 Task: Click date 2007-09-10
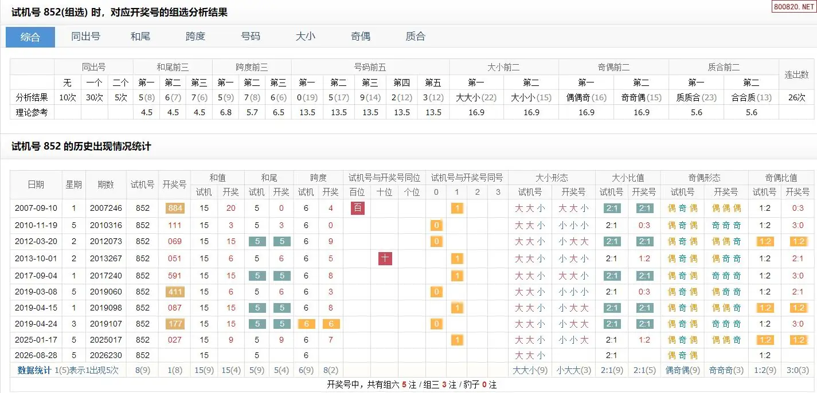[36, 209]
